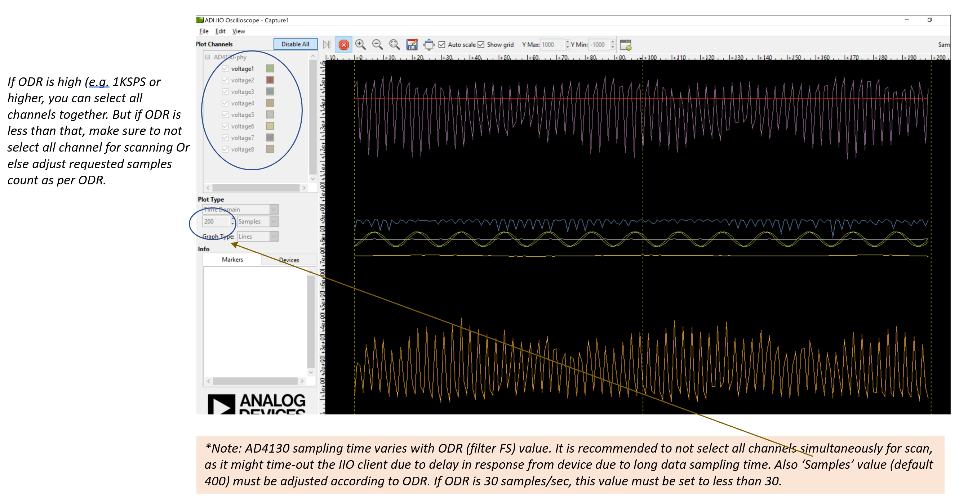Image resolution: width=968 pixels, height=503 pixels.
Task: Toggle the Show grid checkbox
Action: click(481, 45)
